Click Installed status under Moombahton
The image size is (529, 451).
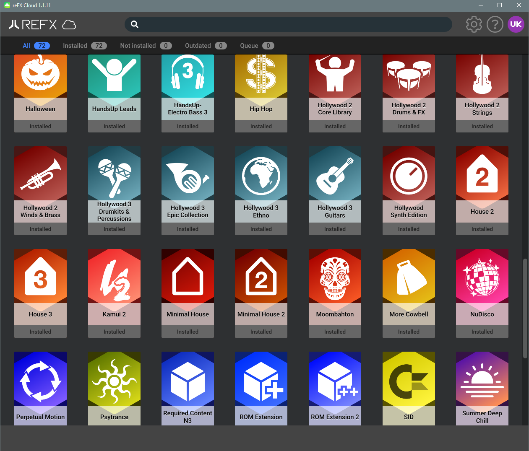coord(335,332)
